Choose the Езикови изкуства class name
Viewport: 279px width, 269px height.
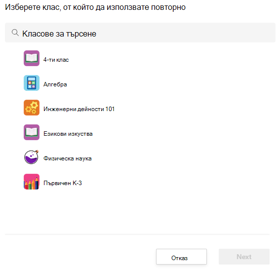(68, 134)
